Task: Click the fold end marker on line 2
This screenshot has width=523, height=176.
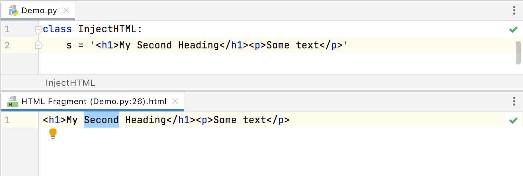Action: coord(38,45)
